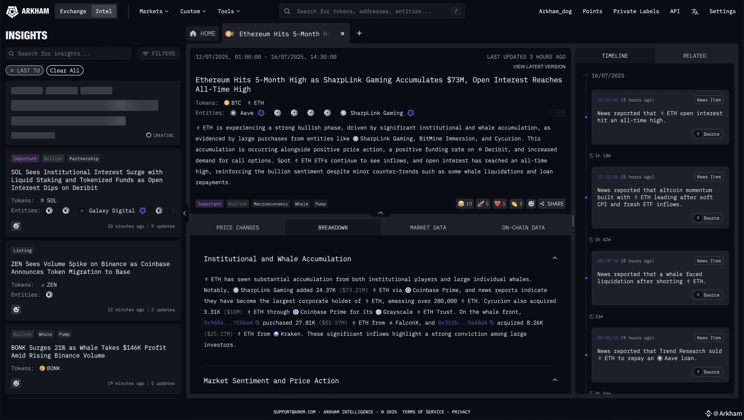Image resolution: width=744 pixels, height=420 pixels.
Task: Click the verified badge next to Aave
Action: click(261, 113)
